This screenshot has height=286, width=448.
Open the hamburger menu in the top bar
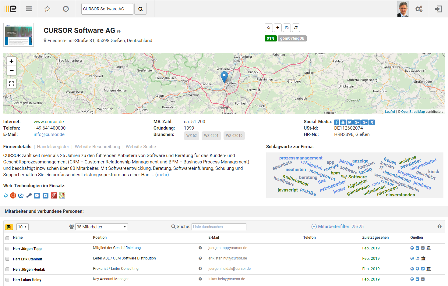coord(29,9)
